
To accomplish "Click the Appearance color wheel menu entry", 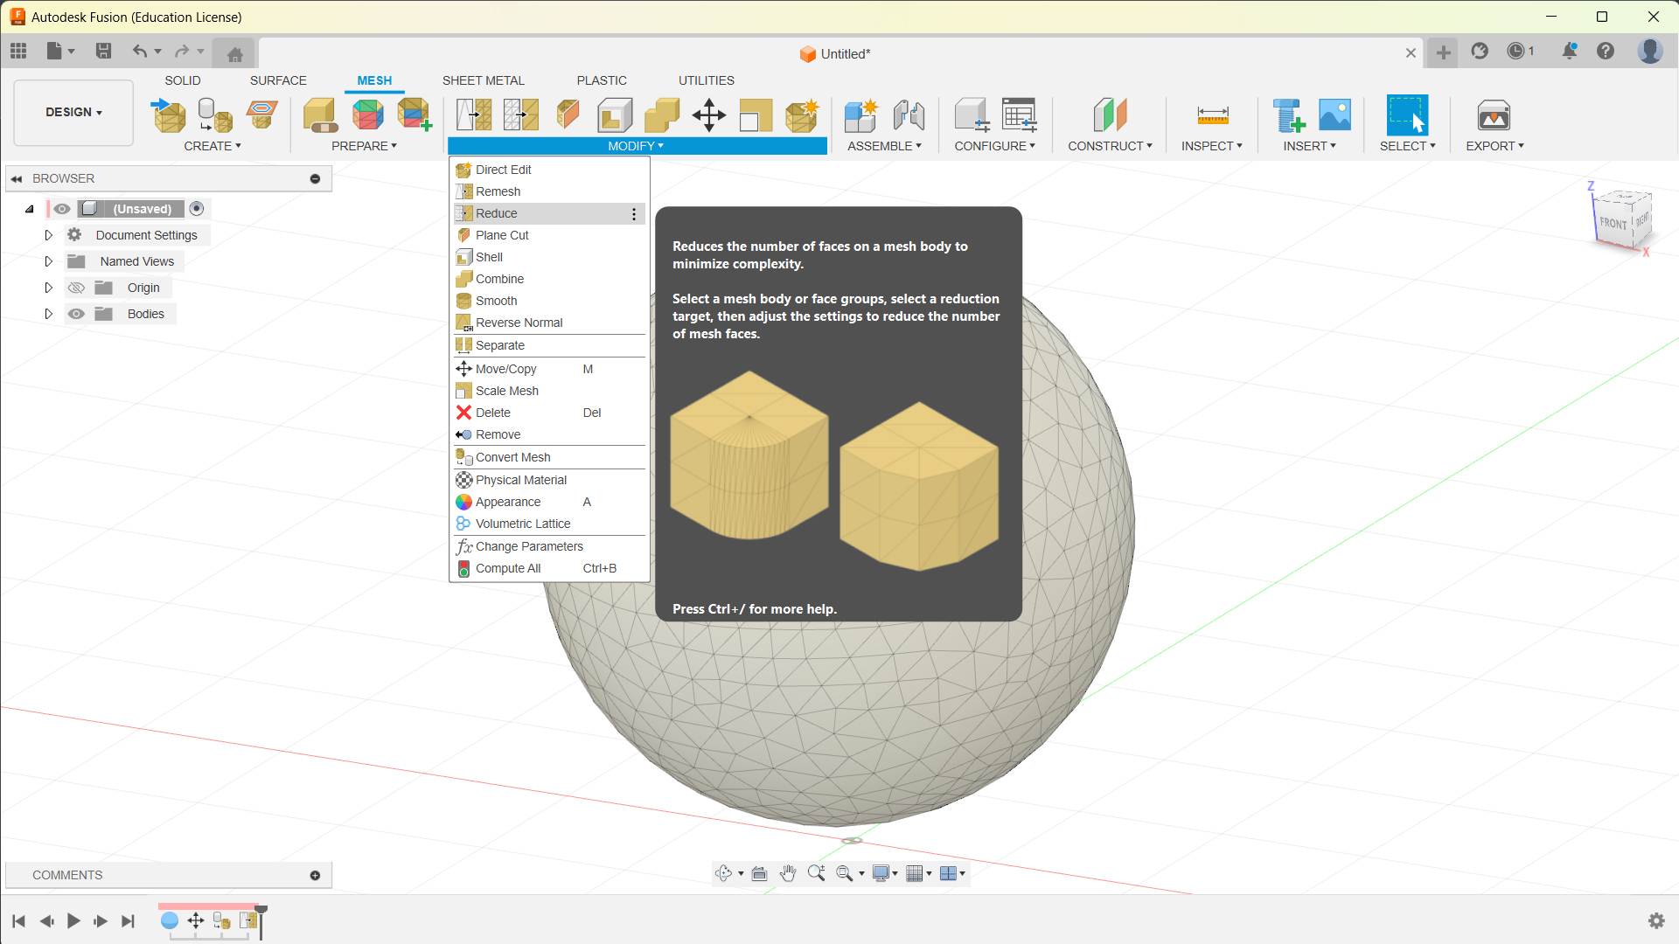I will pos(507,502).
